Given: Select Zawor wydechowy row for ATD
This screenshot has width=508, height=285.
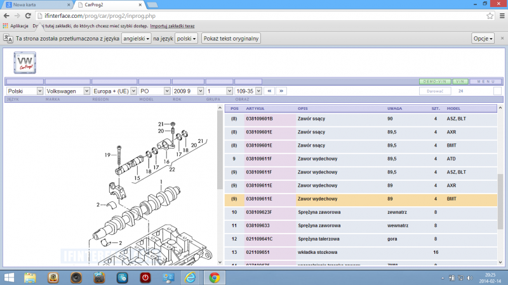Looking at the screenshot, I should [x=361, y=159].
